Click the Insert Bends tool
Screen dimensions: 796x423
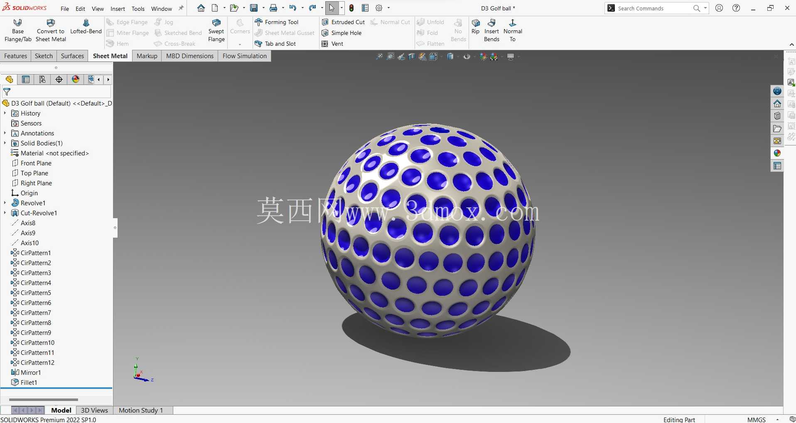pyautogui.click(x=491, y=31)
